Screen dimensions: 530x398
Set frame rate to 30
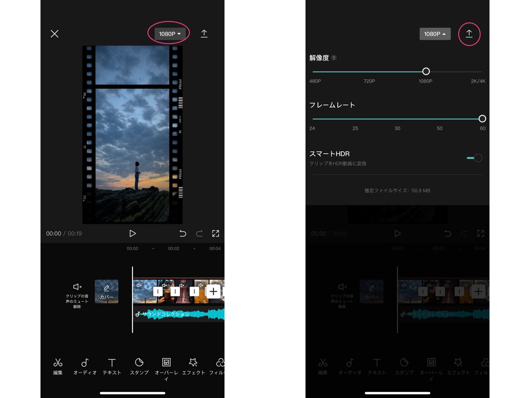click(397, 128)
